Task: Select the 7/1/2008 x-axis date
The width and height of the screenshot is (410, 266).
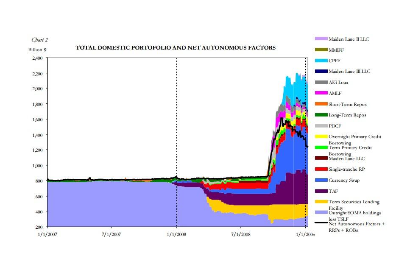Action: point(240,234)
